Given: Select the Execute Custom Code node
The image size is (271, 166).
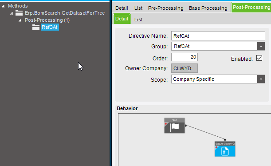Looking at the screenshot, I should (225, 149).
